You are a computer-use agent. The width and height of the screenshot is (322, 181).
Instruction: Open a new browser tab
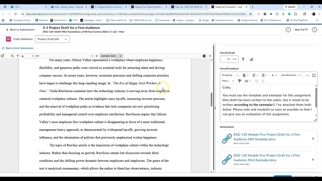click(x=252, y=7)
